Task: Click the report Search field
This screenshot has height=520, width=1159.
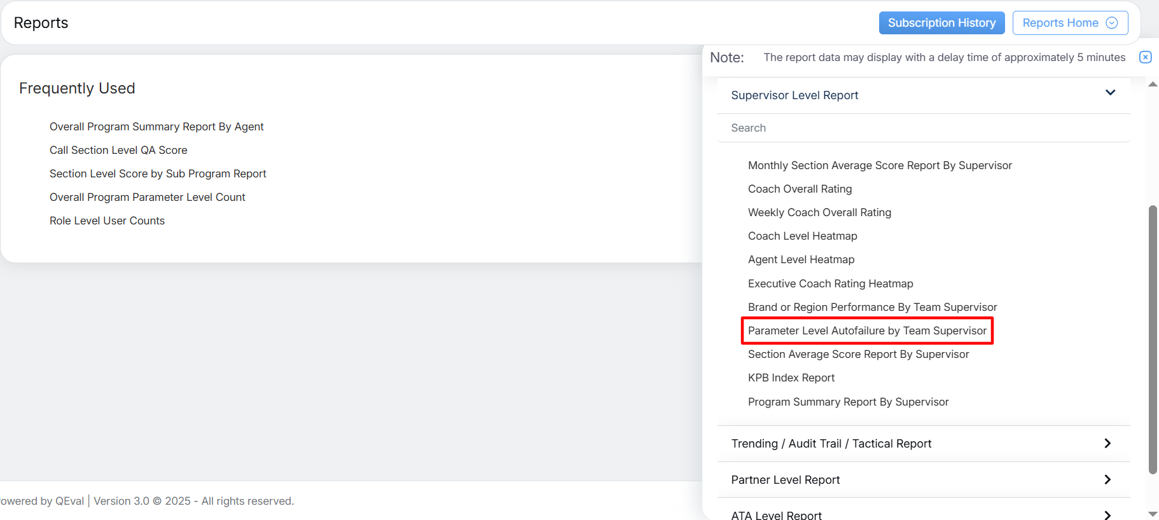Action: click(x=922, y=128)
